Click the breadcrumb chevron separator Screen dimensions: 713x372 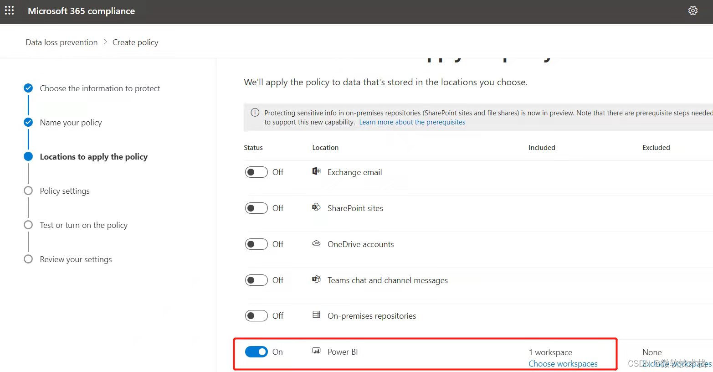tap(105, 42)
